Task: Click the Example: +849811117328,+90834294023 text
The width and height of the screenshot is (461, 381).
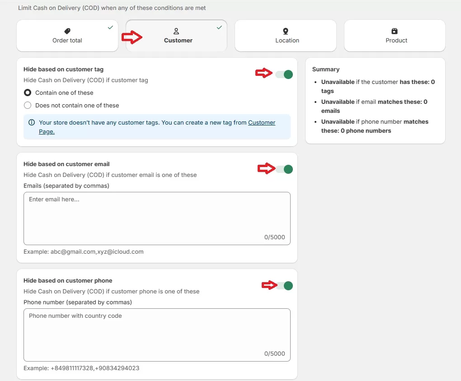Action: [81, 368]
